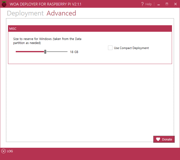Click the WOA Deployer title text
Screen dimensions: 180x160
click(x=45, y=4)
